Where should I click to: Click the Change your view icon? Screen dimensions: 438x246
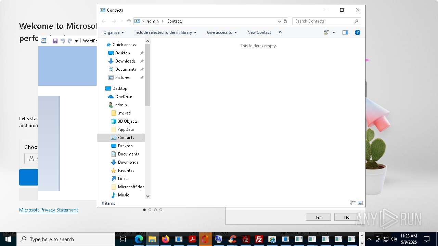pyautogui.click(x=326, y=32)
